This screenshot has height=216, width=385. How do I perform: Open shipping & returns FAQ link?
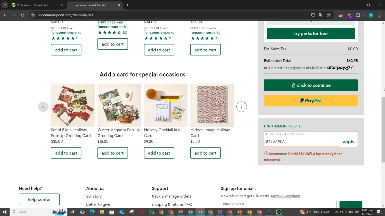172,204
